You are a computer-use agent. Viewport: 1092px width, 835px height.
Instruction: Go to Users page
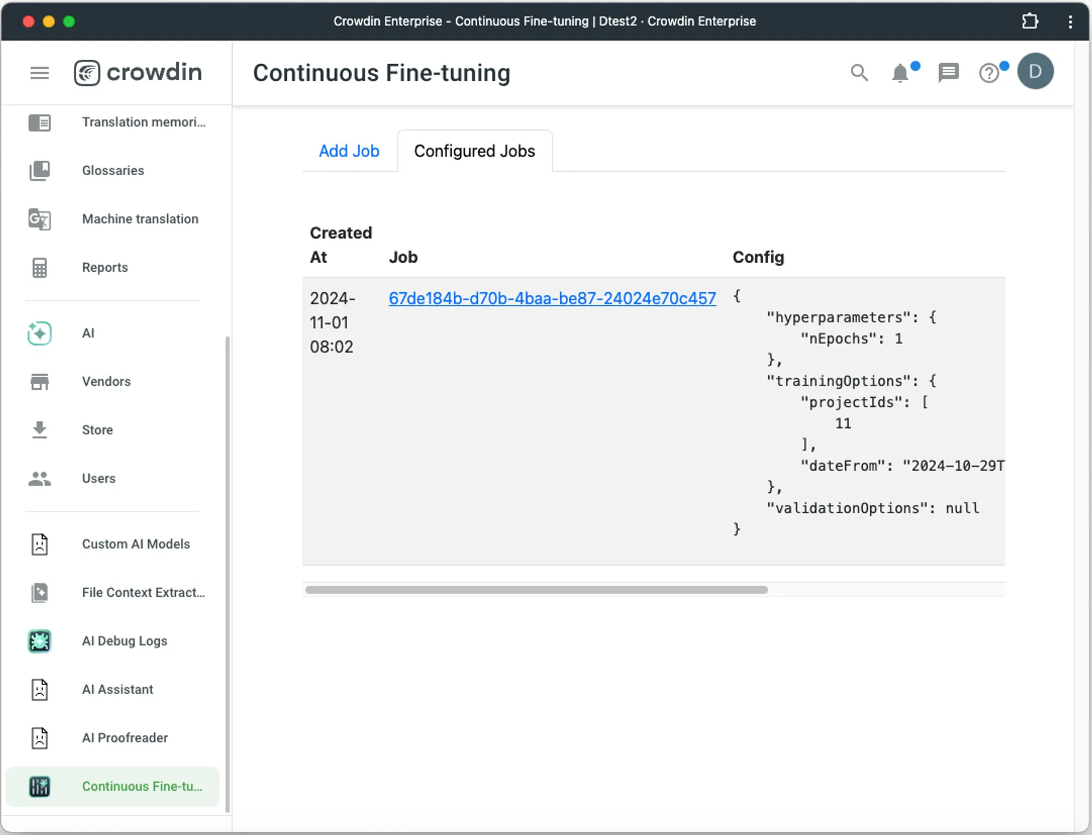point(98,479)
